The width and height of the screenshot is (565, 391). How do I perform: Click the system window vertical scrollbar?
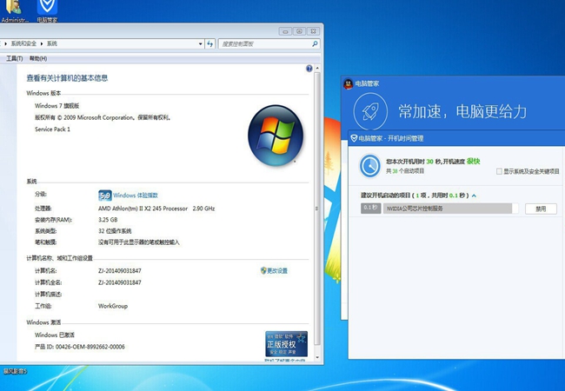pyautogui.click(x=317, y=209)
